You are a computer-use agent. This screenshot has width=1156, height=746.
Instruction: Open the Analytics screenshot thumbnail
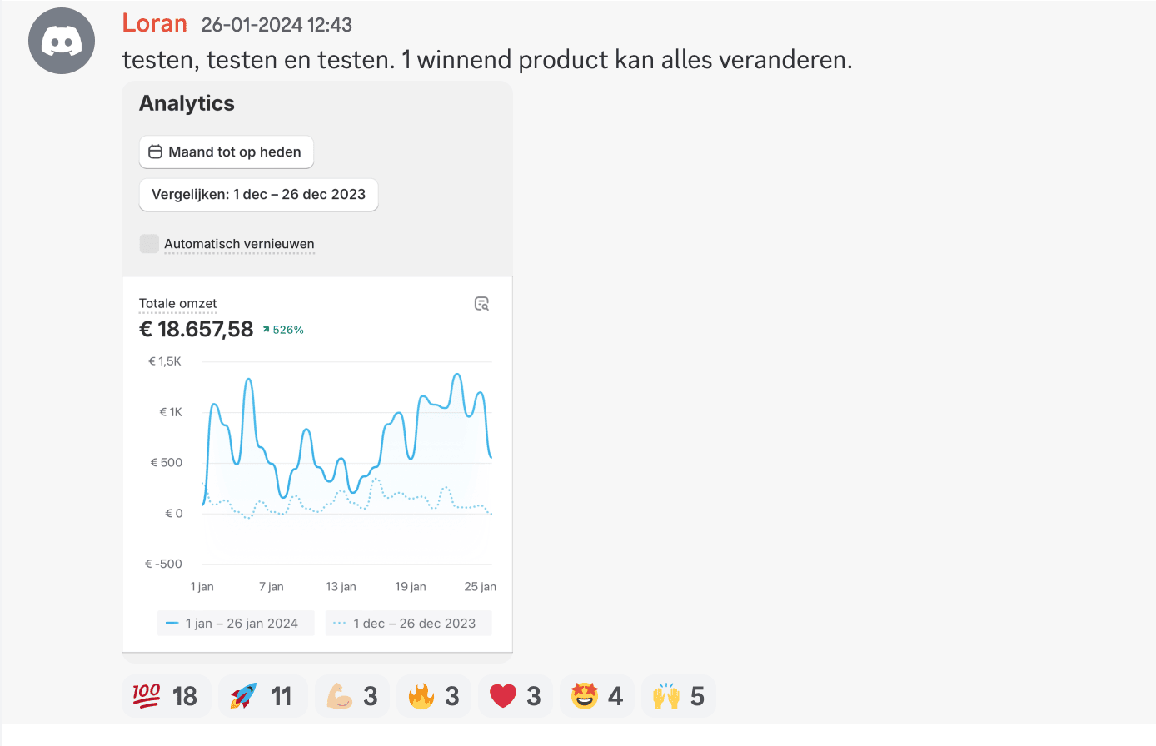[317, 466]
